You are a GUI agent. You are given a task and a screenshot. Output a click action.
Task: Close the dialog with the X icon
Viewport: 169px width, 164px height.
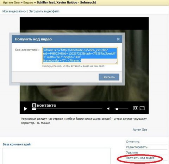tap(118, 39)
